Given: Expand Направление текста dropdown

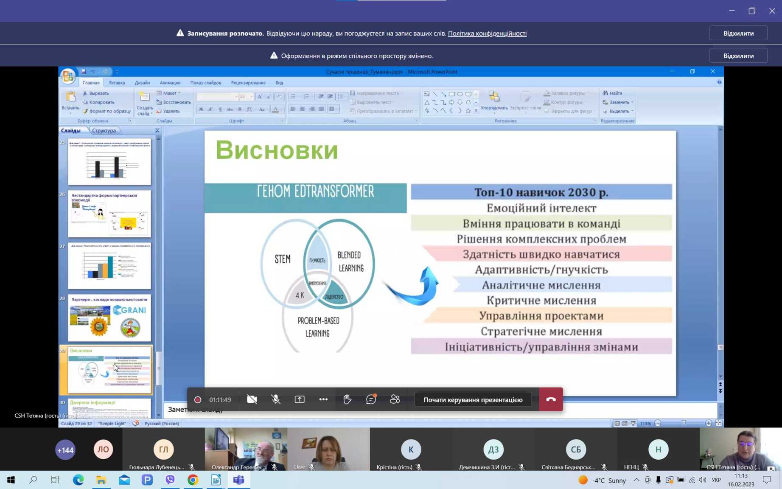Looking at the screenshot, I should pyautogui.click(x=377, y=93).
